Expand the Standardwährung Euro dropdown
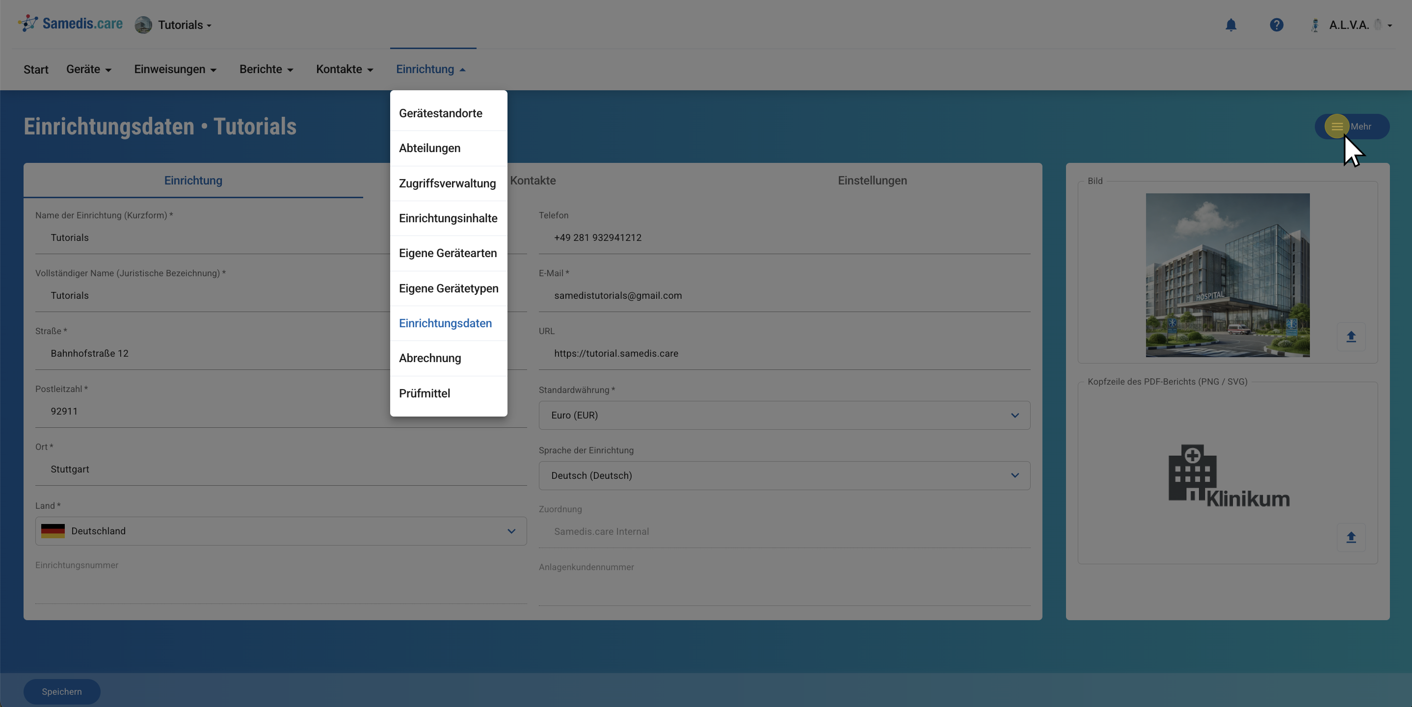The height and width of the screenshot is (707, 1412). point(784,416)
